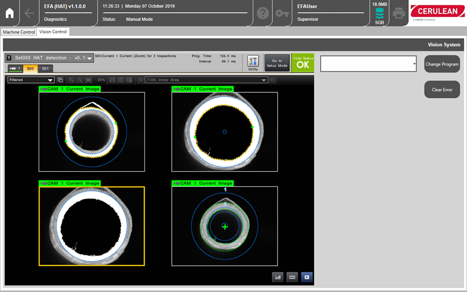The width and height of the screenshot is (467, 292).
Task: Click the Clear Error button
Action: [x=442, y=90]
